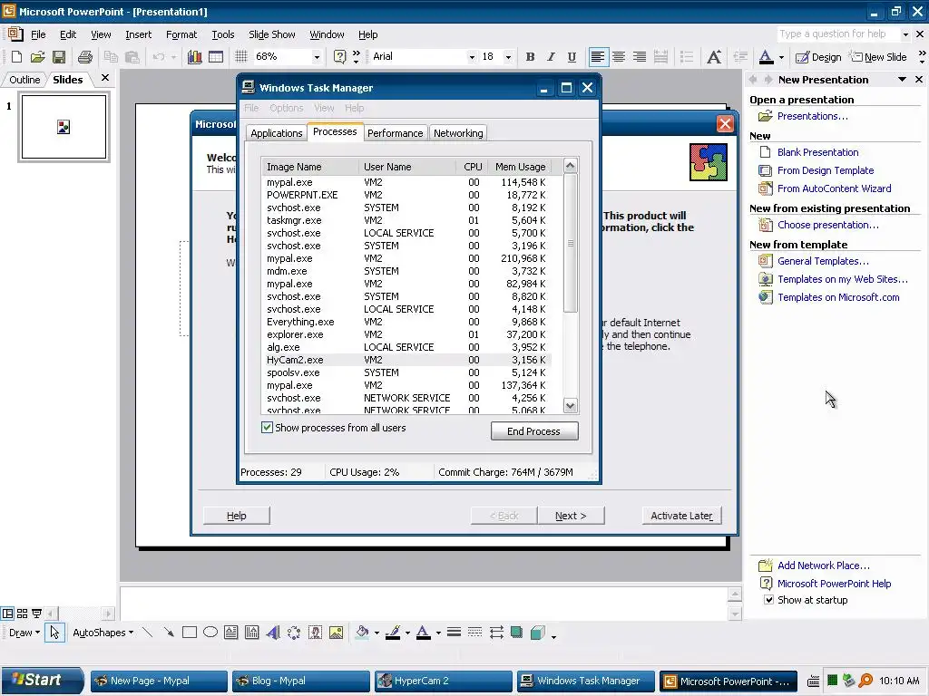
Task: Click the Font Color toolbar icon
Action: tap(766, 57)
